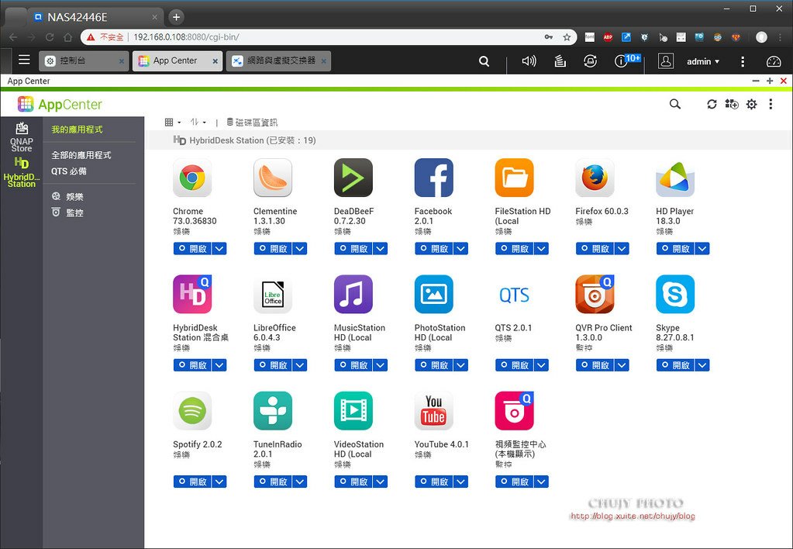Open the QTS dashboard gauge icon
Image resolution: width=793 pixels, height=549 pixels.
point(774,61)
